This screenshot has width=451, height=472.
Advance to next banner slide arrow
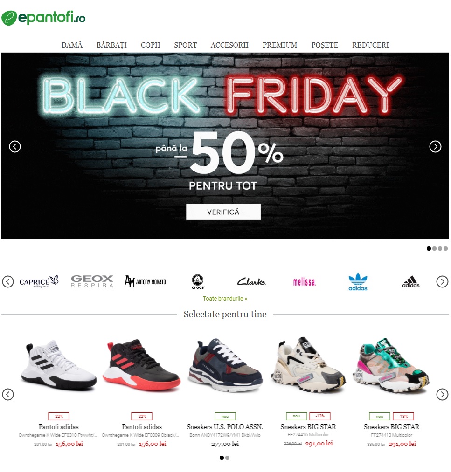click(435, 147)
